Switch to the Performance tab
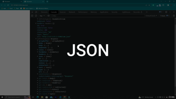Viewport: 176px width, 99px height. [x=83, y=12]
